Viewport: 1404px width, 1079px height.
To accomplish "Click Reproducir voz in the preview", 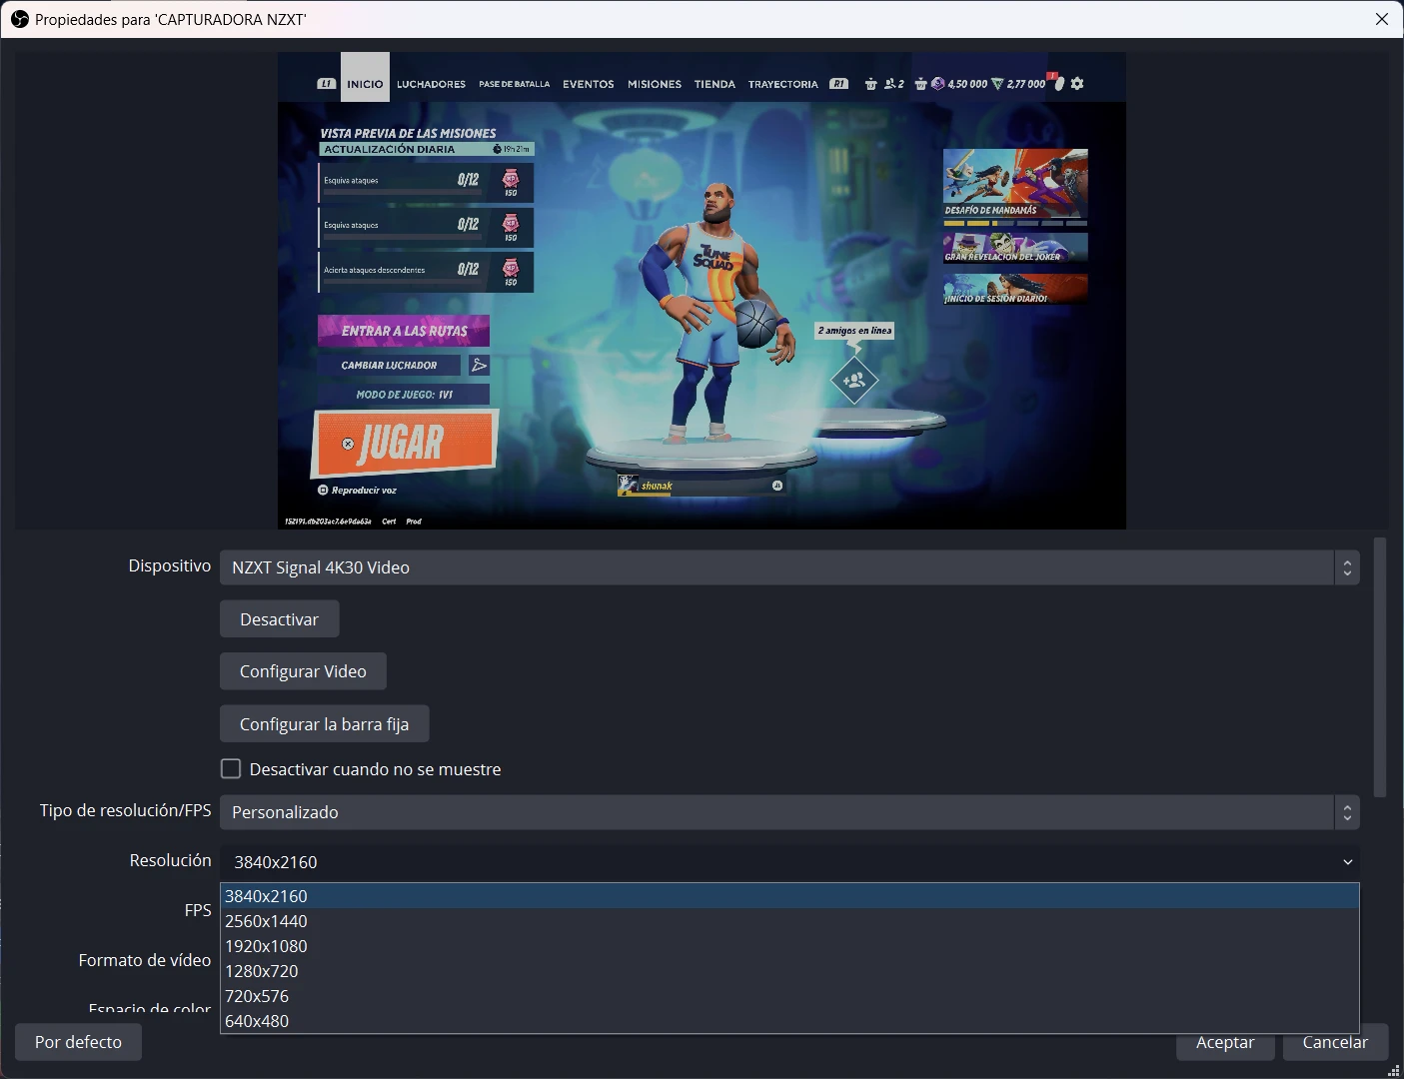I will pyautogui.click(x=357, y=491).
